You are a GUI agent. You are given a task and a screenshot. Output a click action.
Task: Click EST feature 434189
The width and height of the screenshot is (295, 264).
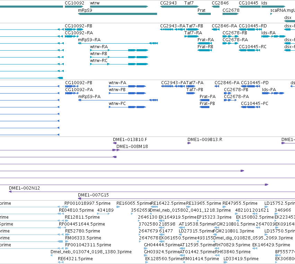click(105, 210)
